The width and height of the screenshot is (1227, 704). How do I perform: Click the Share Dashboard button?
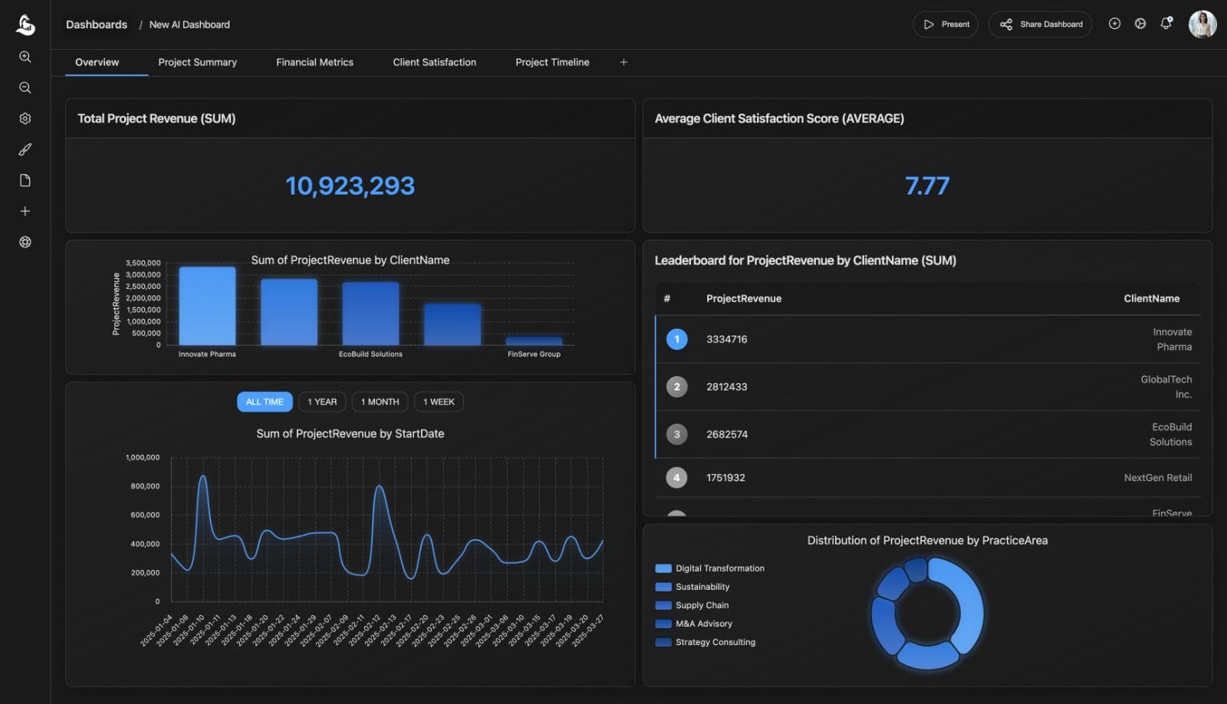[x=1040, y=24]
